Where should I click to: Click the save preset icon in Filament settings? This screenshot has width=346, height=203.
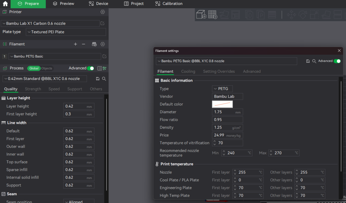308,61
